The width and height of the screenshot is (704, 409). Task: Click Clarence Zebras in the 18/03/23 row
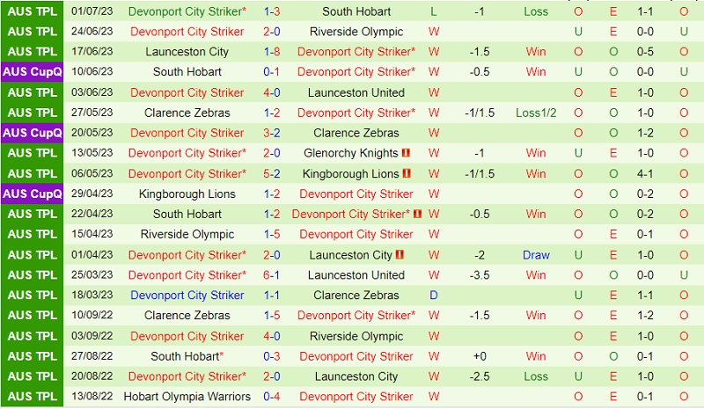pyautogui.click(x=356, y=296)
